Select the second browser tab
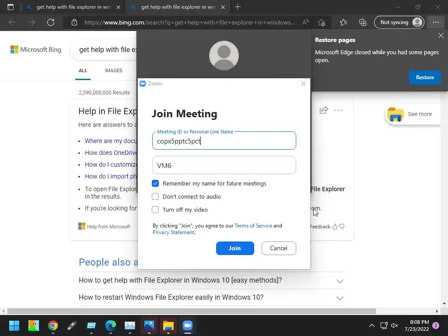The image size is (448, 336). pos(178,7)
